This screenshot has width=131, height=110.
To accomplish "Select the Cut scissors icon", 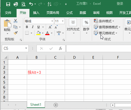I will click(16, 21).
